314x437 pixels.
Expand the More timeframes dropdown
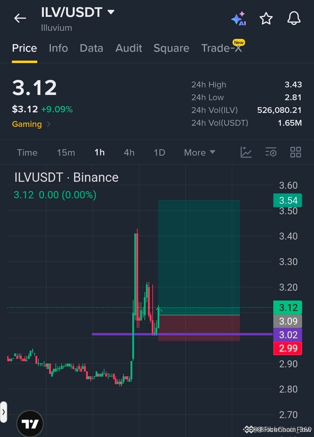pyautogui.click(x=199, y=152)
